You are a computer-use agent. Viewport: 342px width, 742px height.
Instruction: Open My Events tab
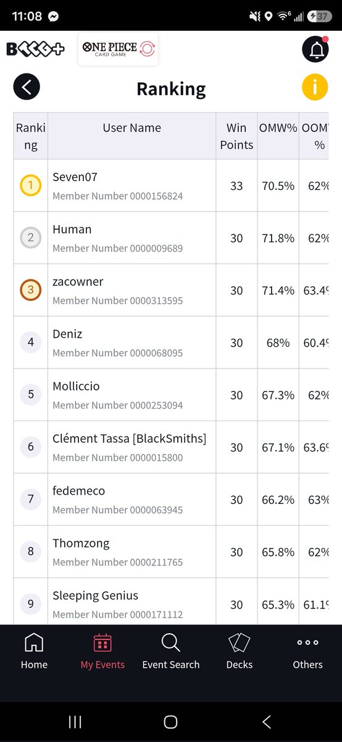[x=102, y=652]
